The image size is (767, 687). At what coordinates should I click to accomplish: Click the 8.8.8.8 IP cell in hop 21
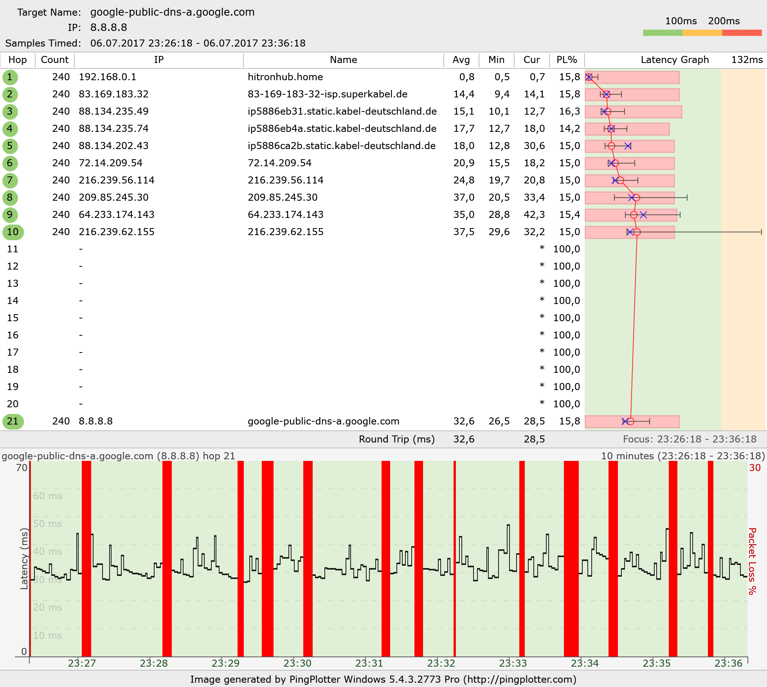click(96, 421)
